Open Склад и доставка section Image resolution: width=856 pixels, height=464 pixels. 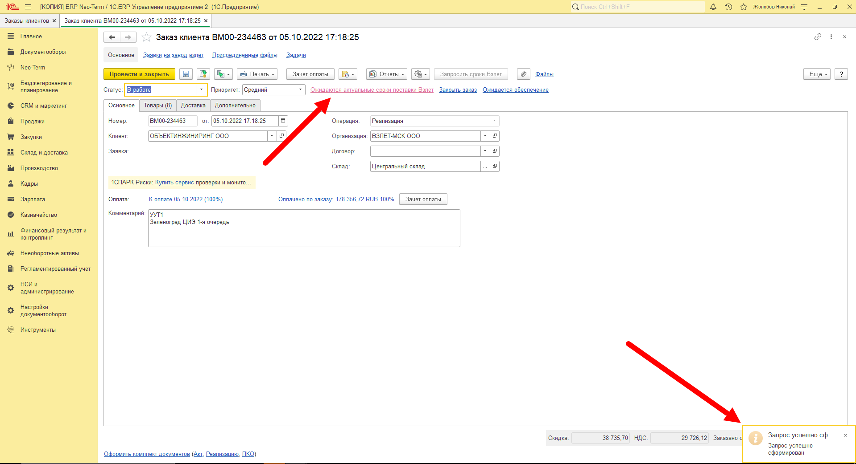44,152
